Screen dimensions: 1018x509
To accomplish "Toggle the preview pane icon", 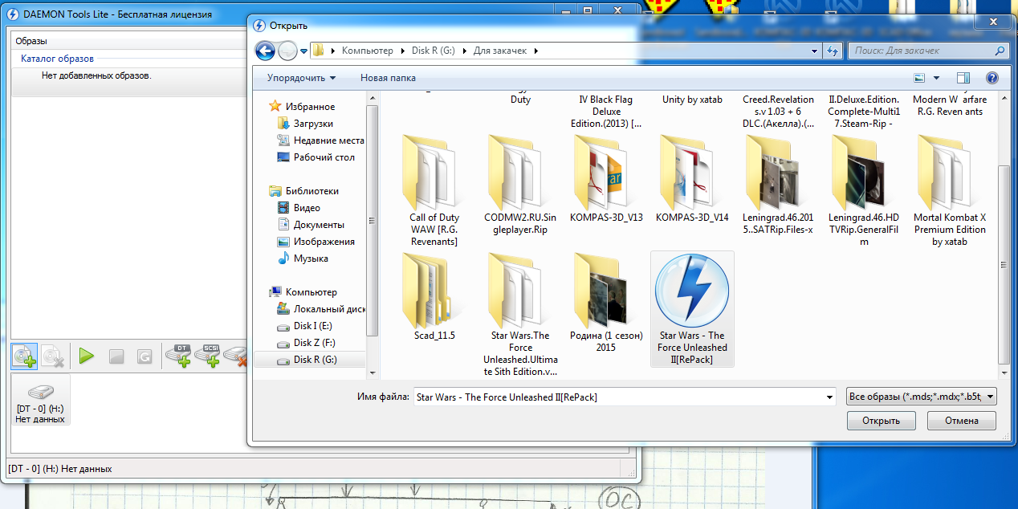I will [964, 78].
